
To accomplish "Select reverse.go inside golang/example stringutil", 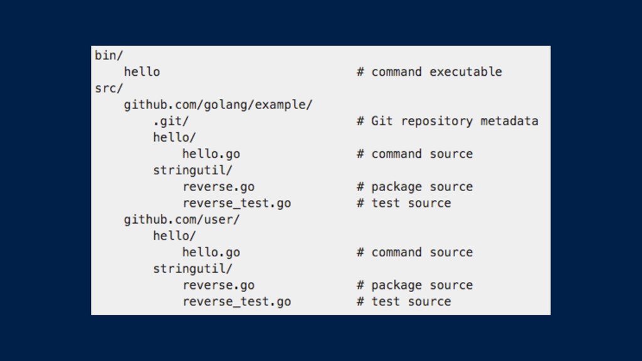I will (219, 187).
